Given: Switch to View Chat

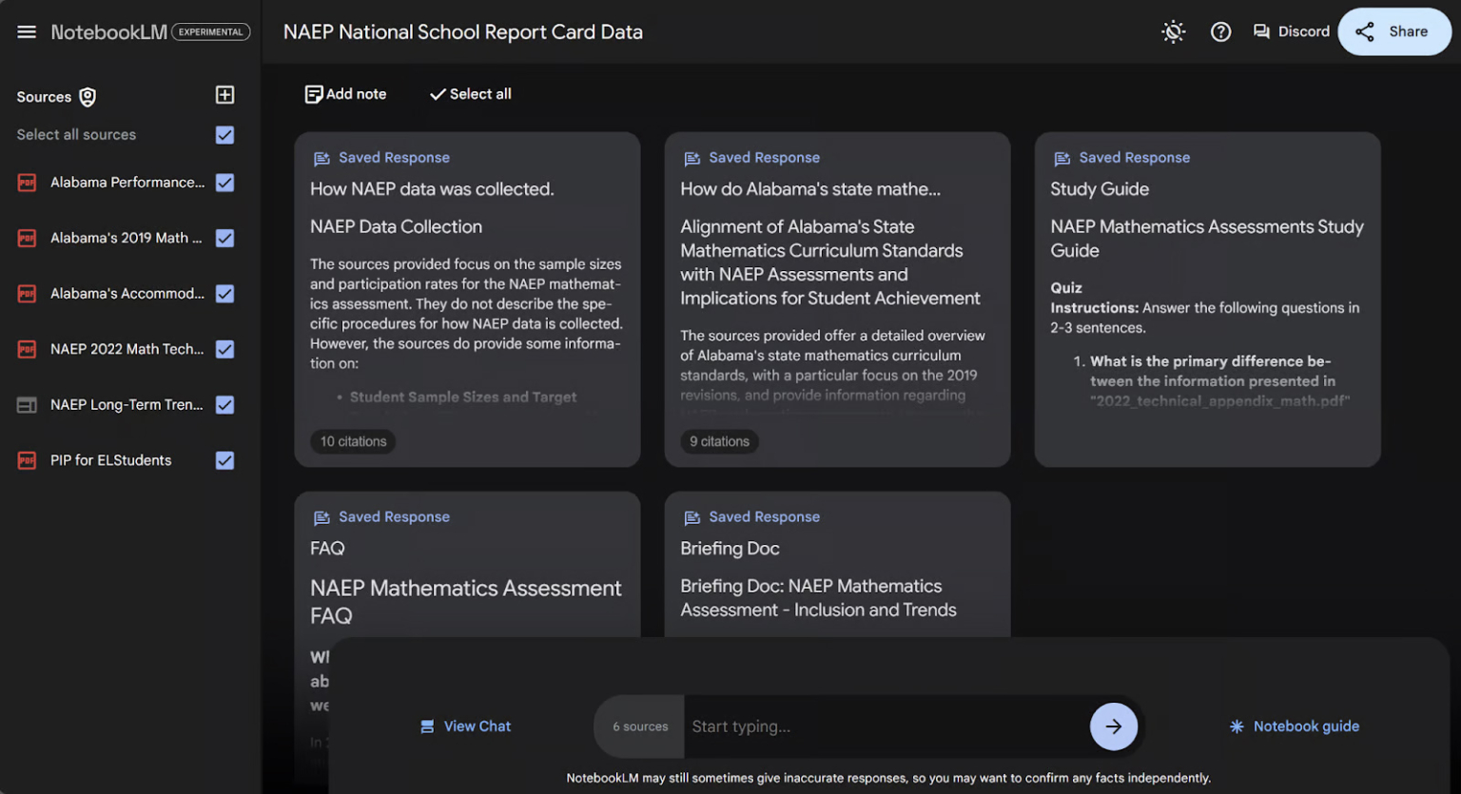Looking at the screenshot, I should tap(466, 726).
